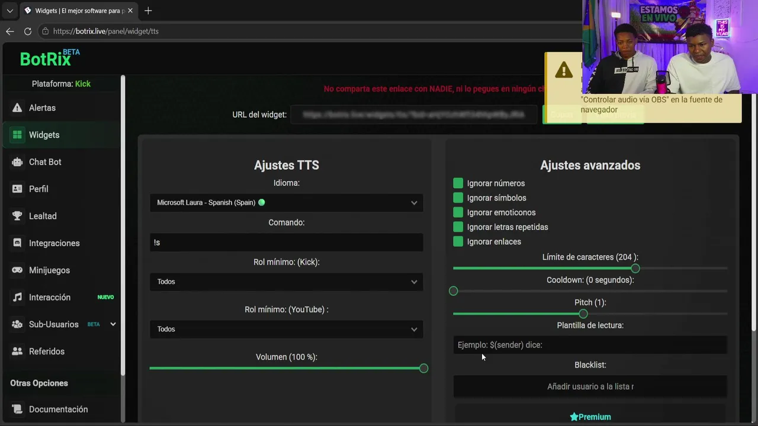Open the Sub-Usuarios people icon
Image resolution: width=758 pixels, height=426 pixels.
coord(17,324)
